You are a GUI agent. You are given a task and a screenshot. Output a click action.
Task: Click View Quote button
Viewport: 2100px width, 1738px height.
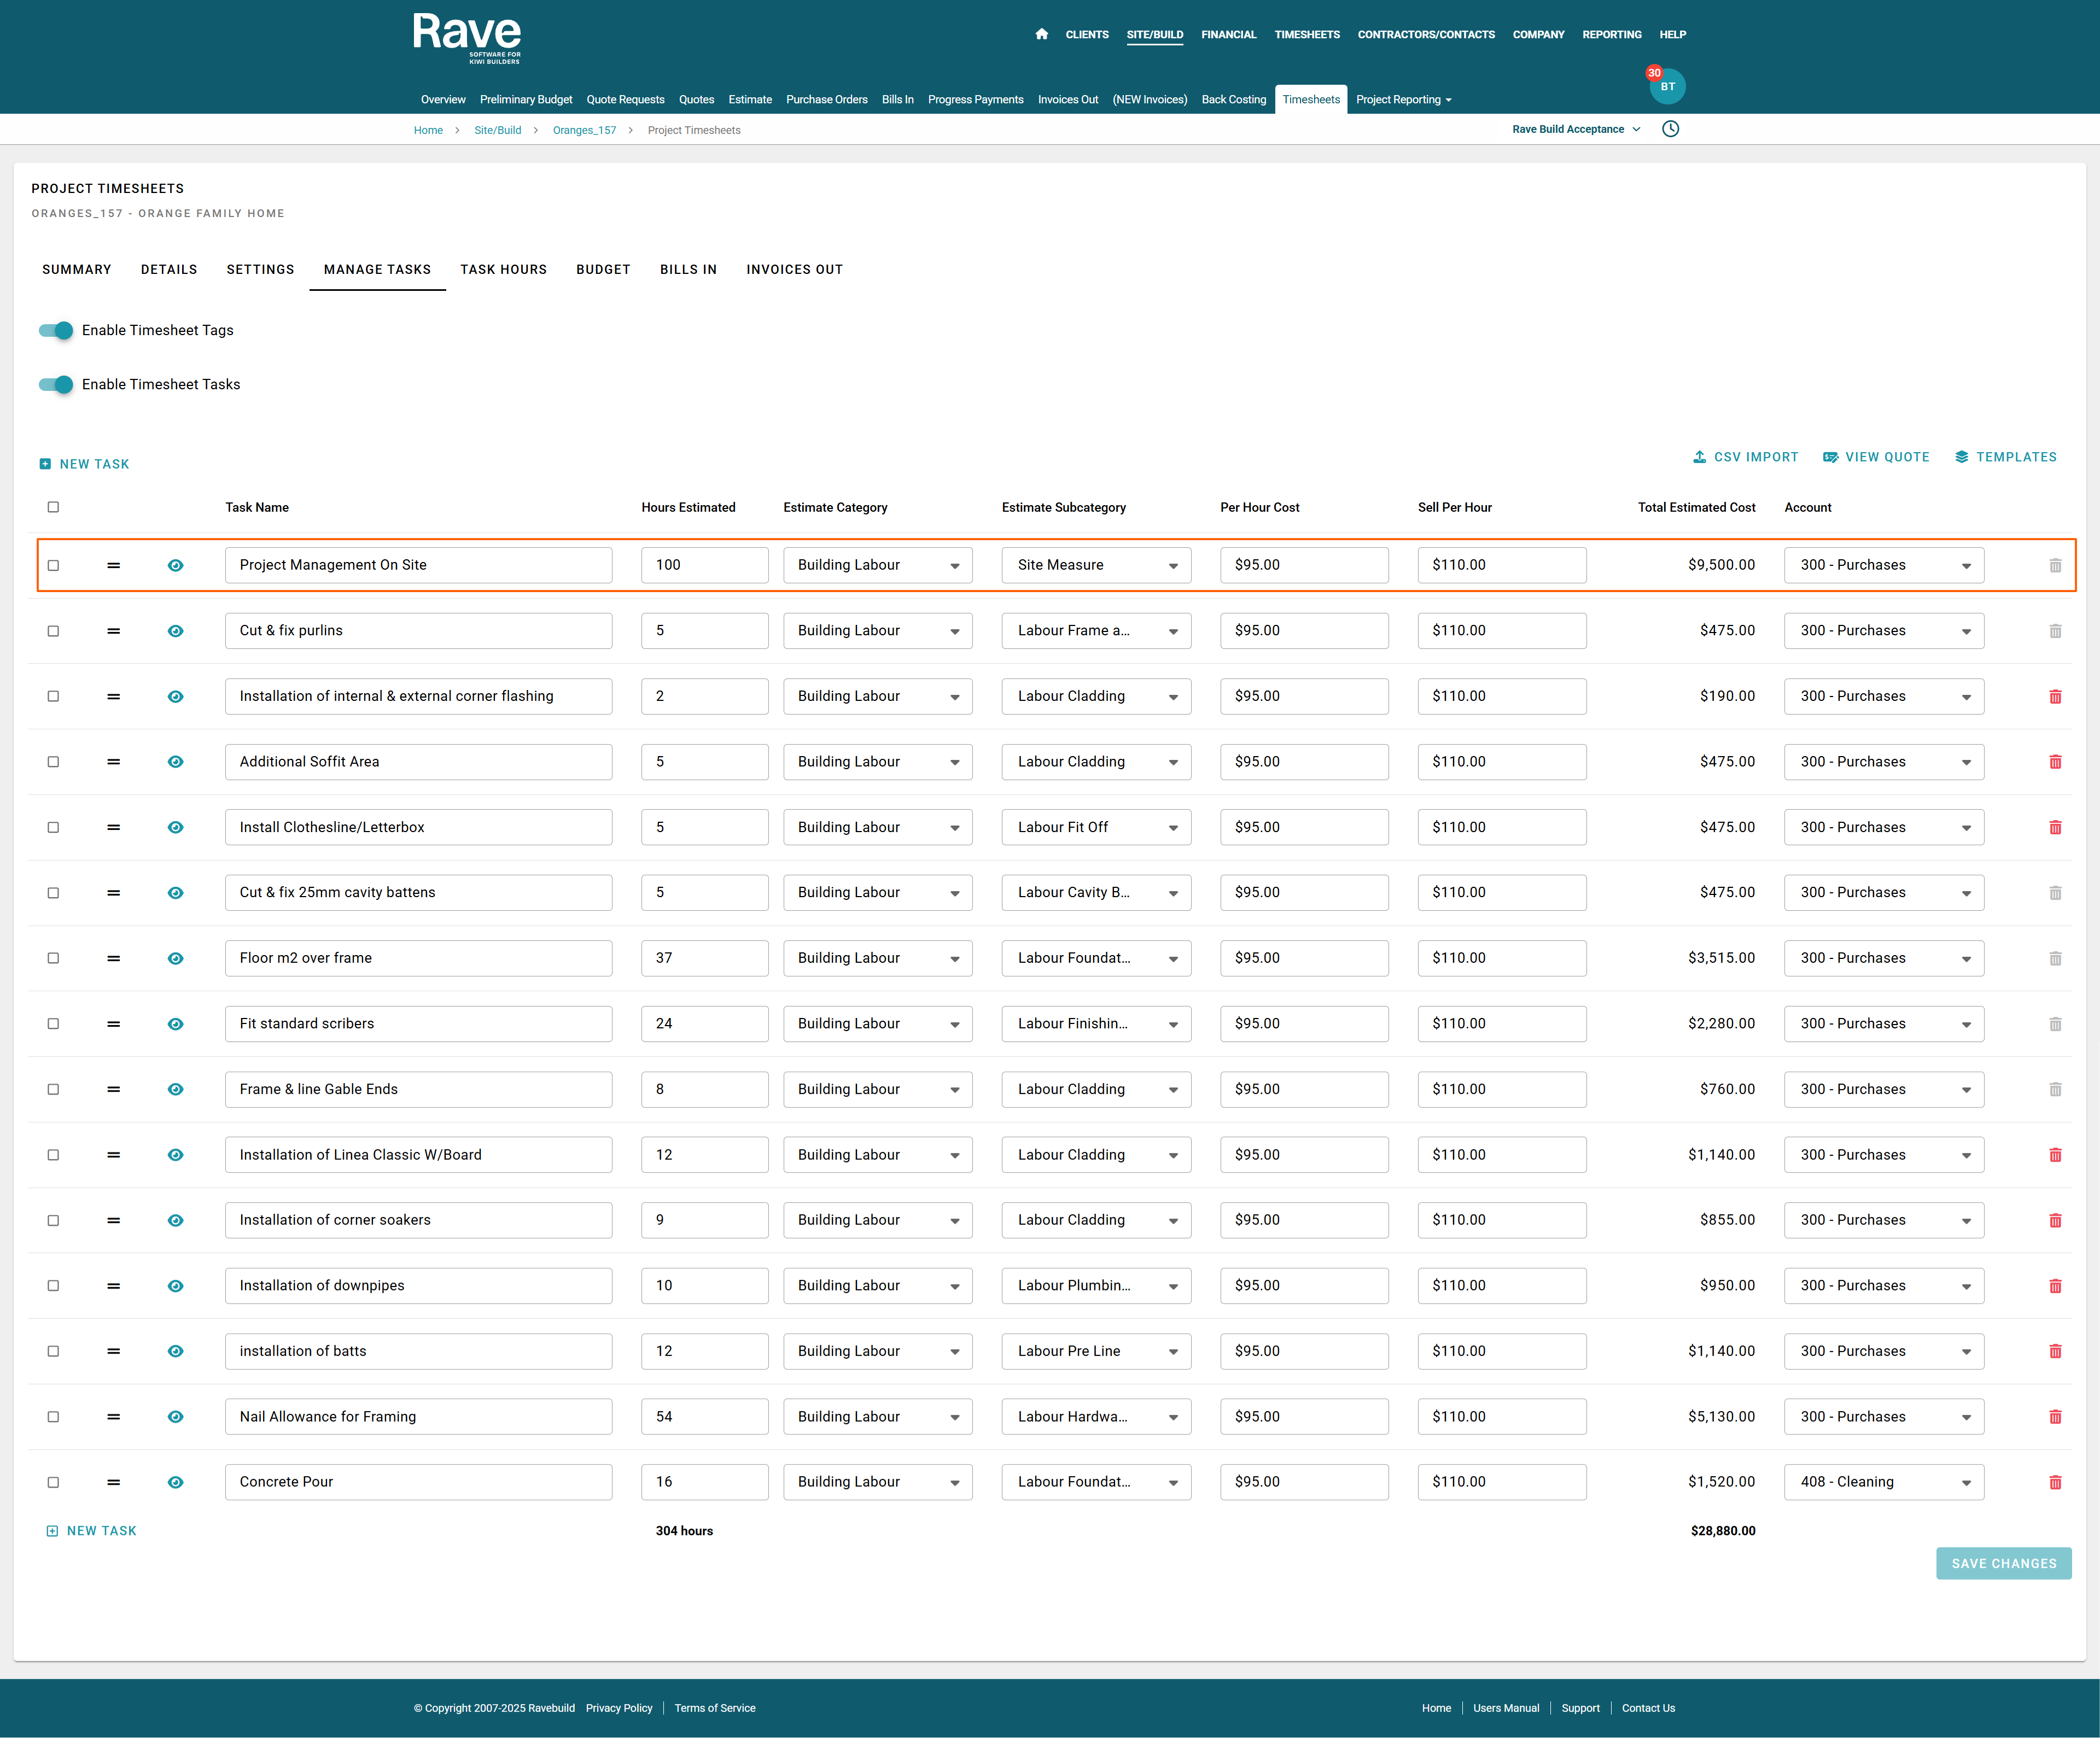click(1876, 457)
